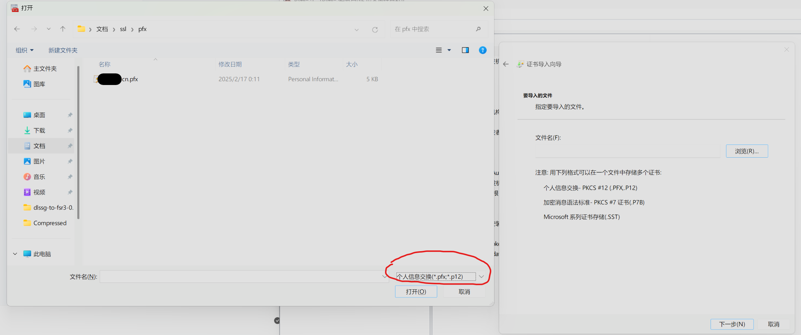Open the recent locations chevron
The height and width of the screenshot is (335, 801).
click(x=48, y=29)
